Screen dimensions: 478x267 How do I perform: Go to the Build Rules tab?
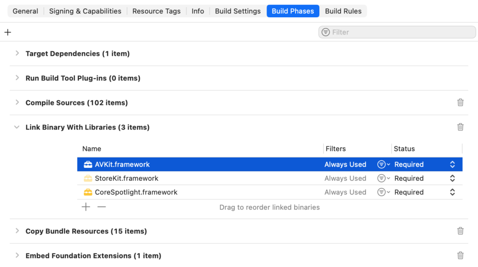coord(343,11)
